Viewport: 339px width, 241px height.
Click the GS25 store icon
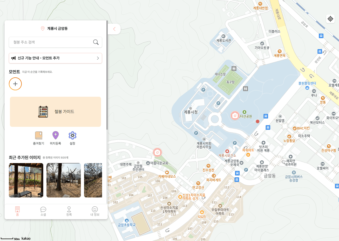pos(202,212)
